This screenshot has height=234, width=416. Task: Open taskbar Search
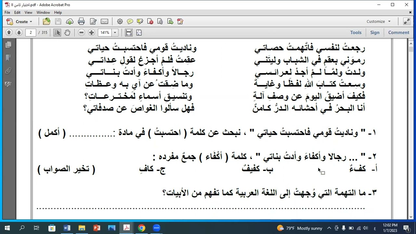(22, 228)
